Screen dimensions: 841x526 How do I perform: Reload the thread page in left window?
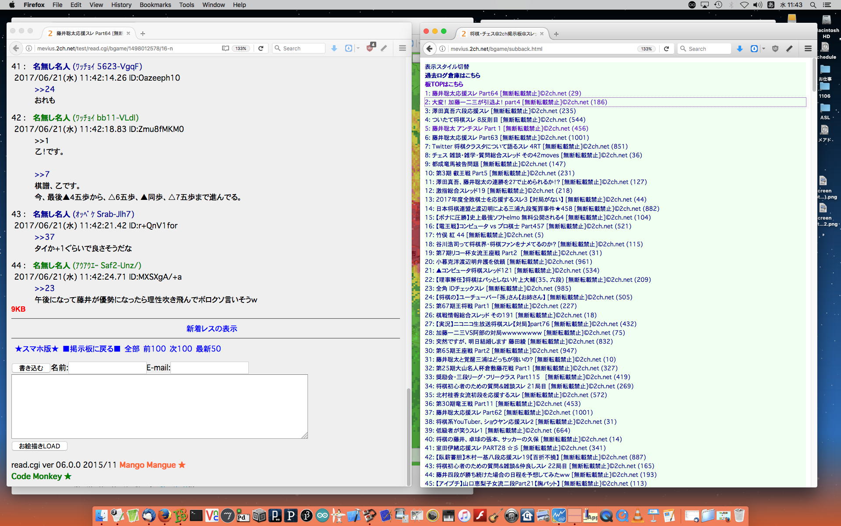(261, 48)
